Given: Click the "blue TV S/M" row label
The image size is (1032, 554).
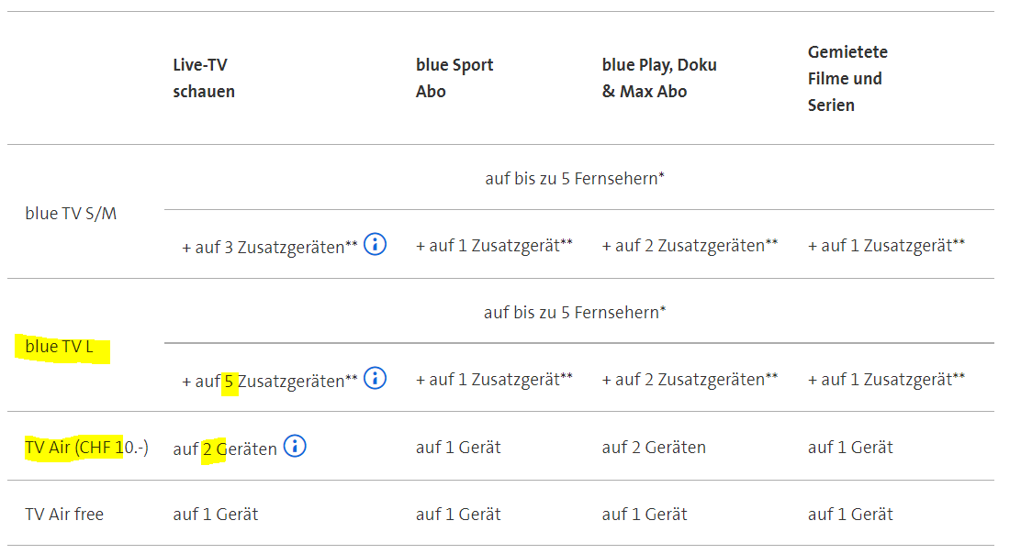Looking at the screenshot, I should pyautogui.click(x=71, y=214).
